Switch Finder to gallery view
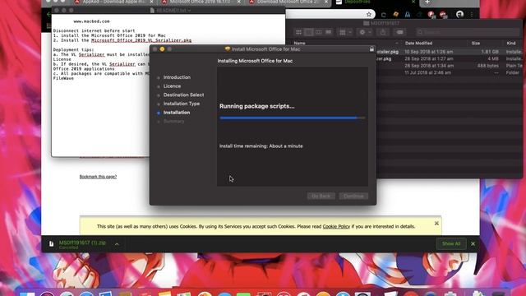The height and width of the screenshot is (296, 526). click(x=329, y=32)
